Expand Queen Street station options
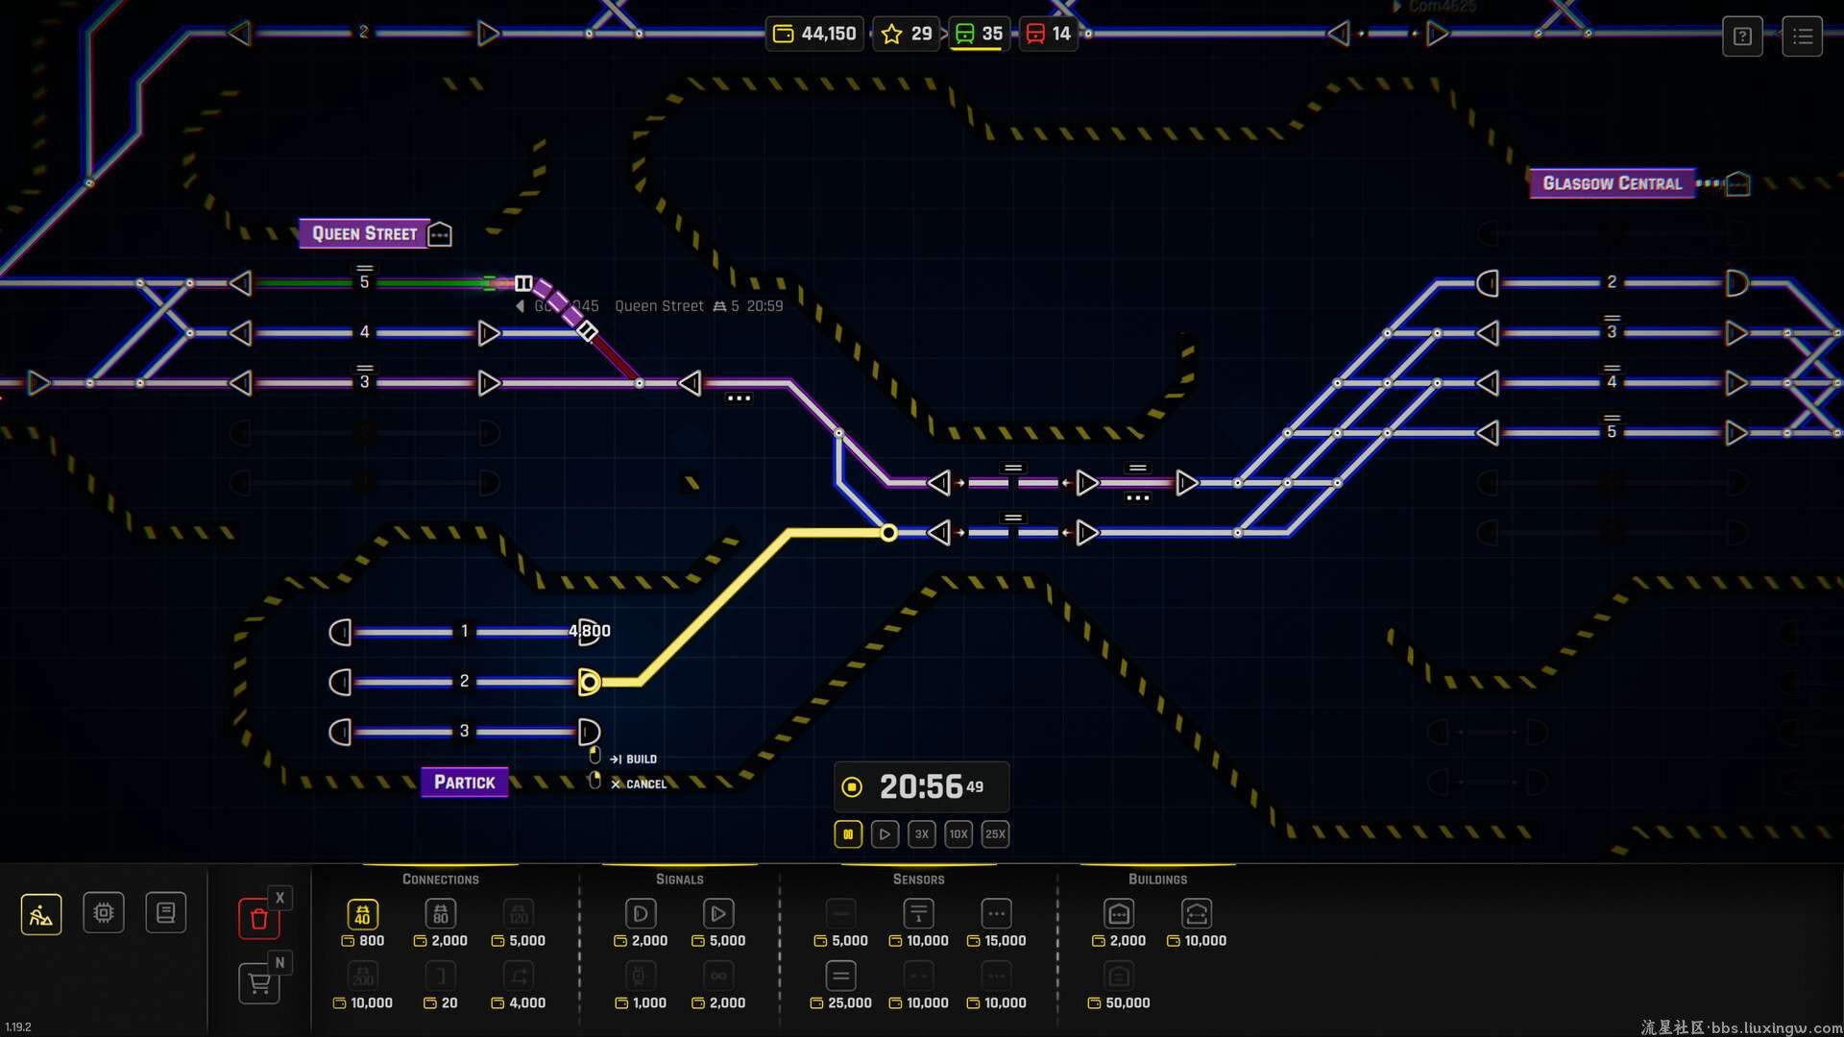Screen dimensions: 1844x1037 pyautogui.click(x=442, y=233)
